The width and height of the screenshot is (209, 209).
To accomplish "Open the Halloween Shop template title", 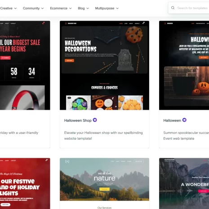I will click(x=78, y=120).
